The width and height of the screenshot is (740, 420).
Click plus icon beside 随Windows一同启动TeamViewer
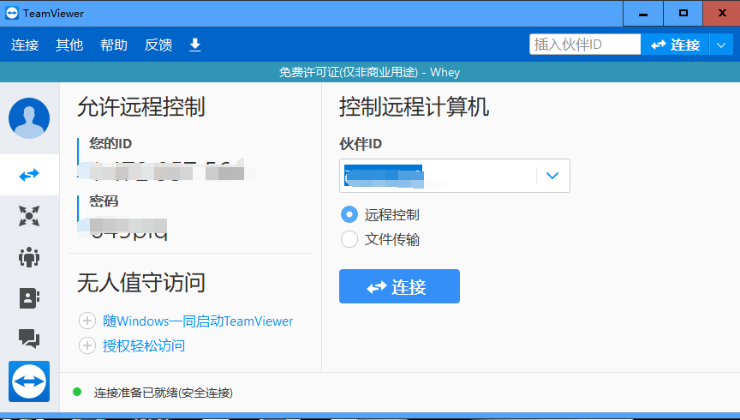click(x=87, y=321)
